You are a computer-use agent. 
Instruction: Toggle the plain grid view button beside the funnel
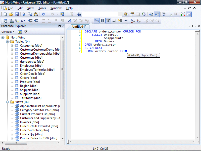[102, 21]
